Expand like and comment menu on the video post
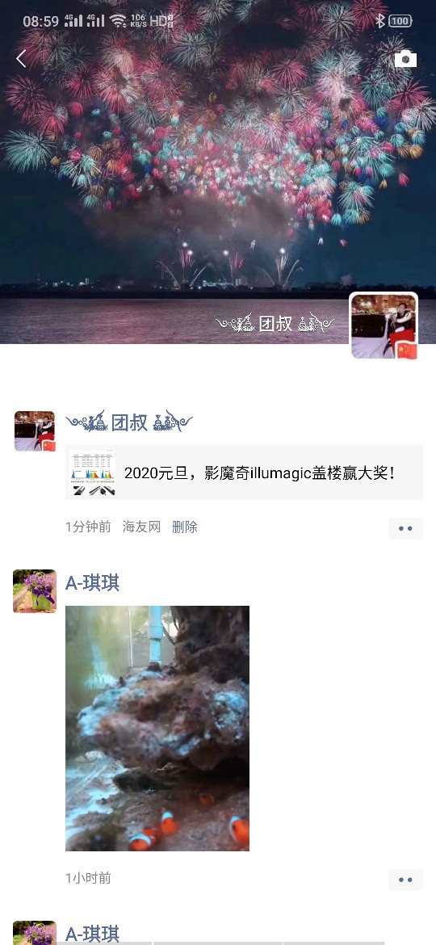 click(x=405, y=880)
